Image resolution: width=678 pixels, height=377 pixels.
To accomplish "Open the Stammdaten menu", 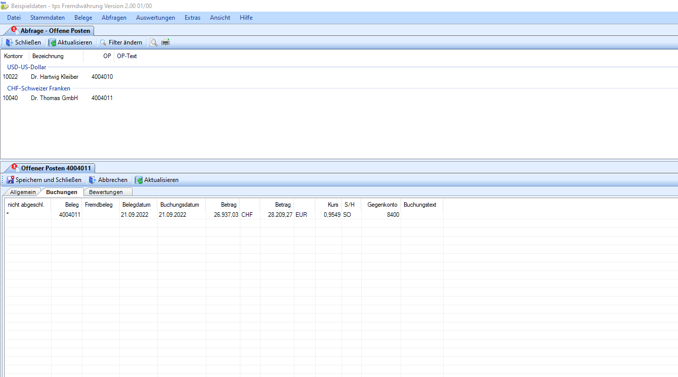I will (47, 18).
